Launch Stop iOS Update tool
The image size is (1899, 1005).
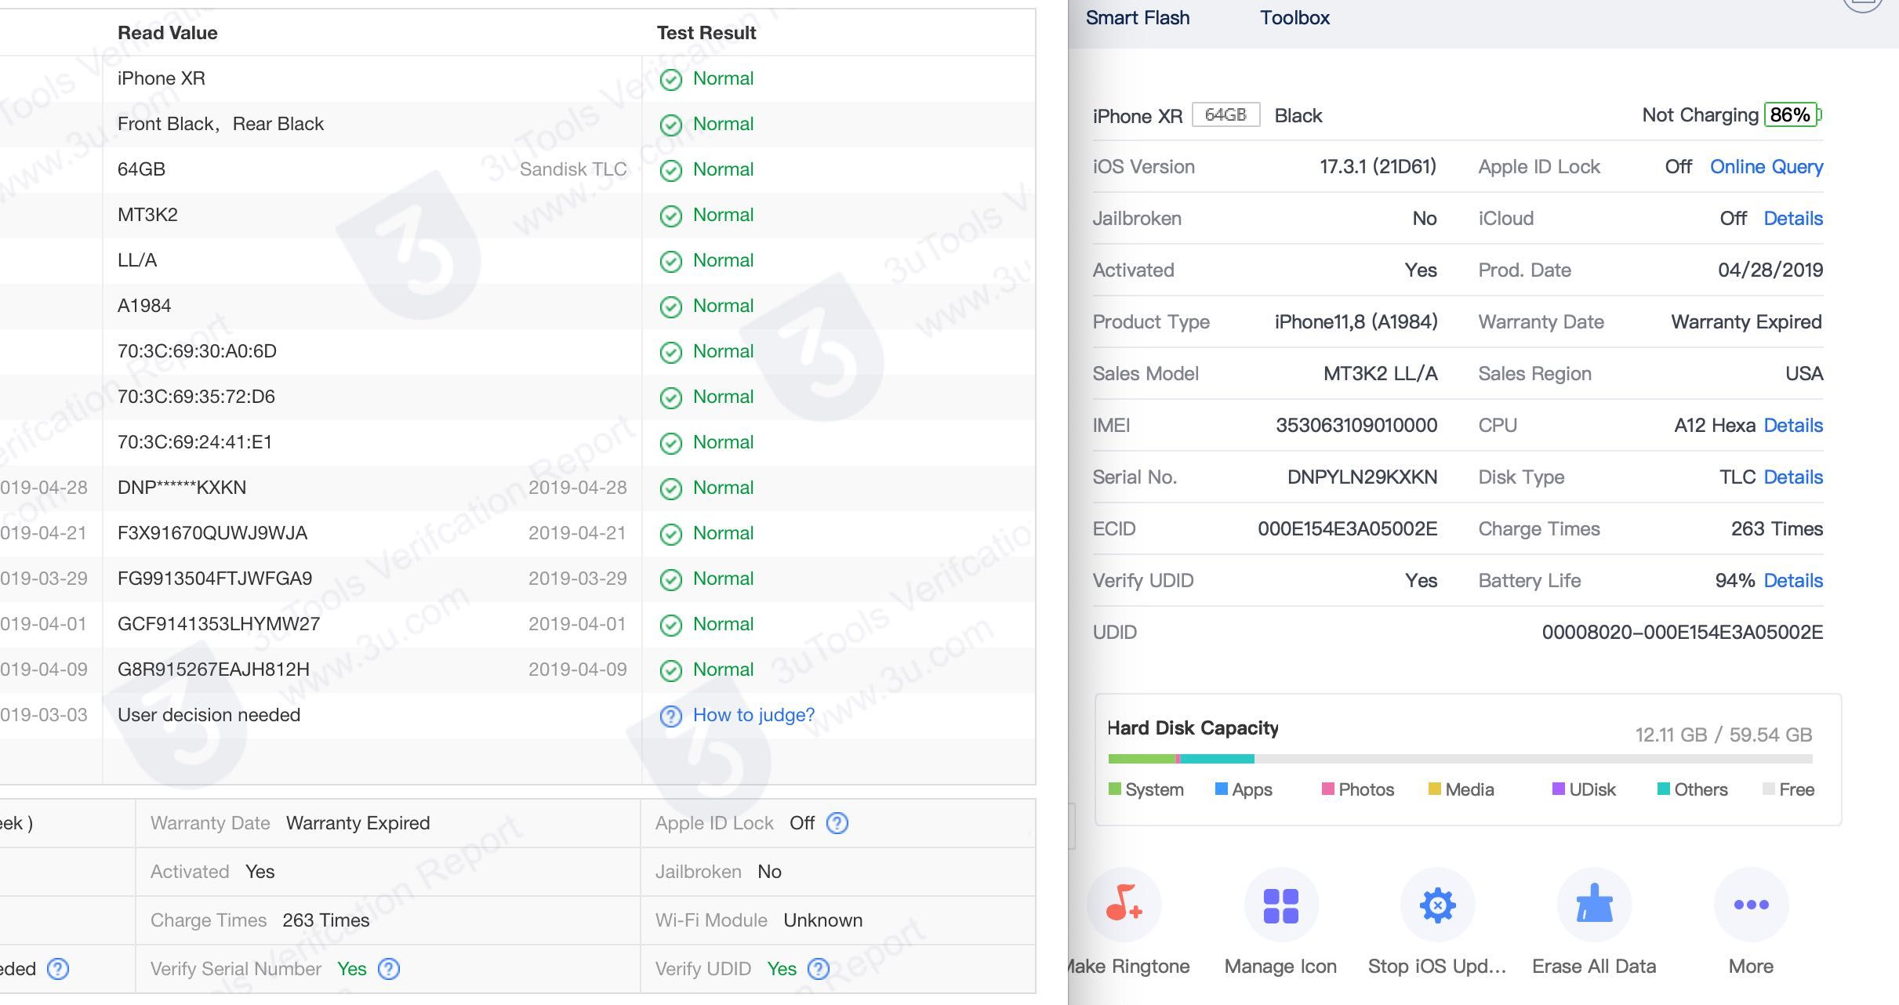click(1437, 905)
